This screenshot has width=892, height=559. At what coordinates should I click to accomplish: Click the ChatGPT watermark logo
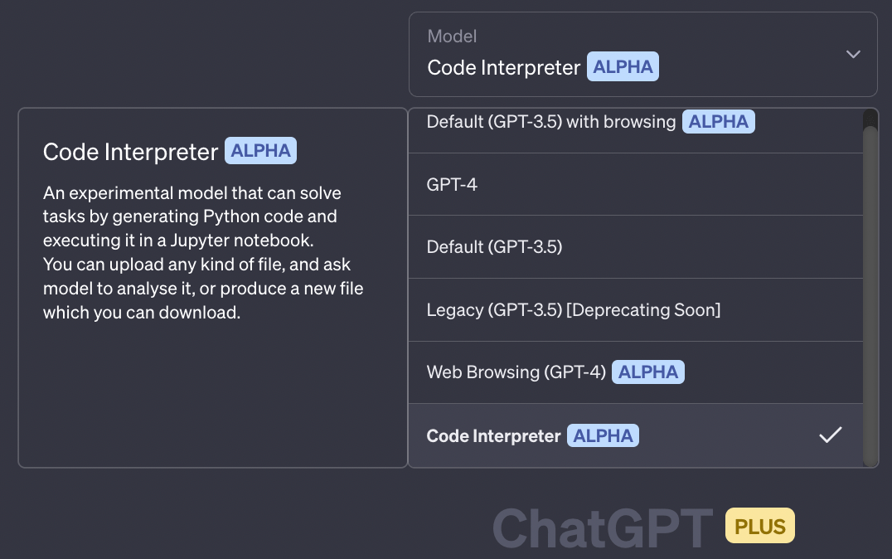tap(604, 524)
